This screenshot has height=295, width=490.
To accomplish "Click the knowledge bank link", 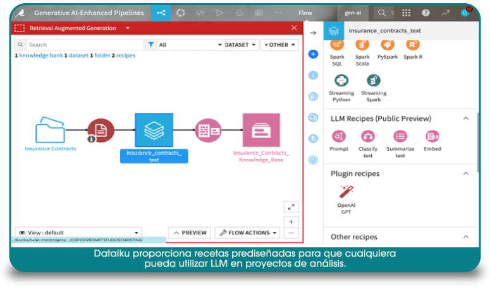I will [x=41, y=55].
